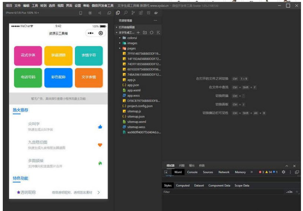Click the simulator mute speaker icon

[x=99, y=13]
